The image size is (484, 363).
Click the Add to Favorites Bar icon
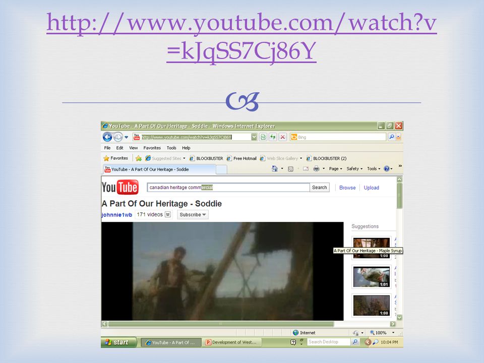click(x=139, y=158)
